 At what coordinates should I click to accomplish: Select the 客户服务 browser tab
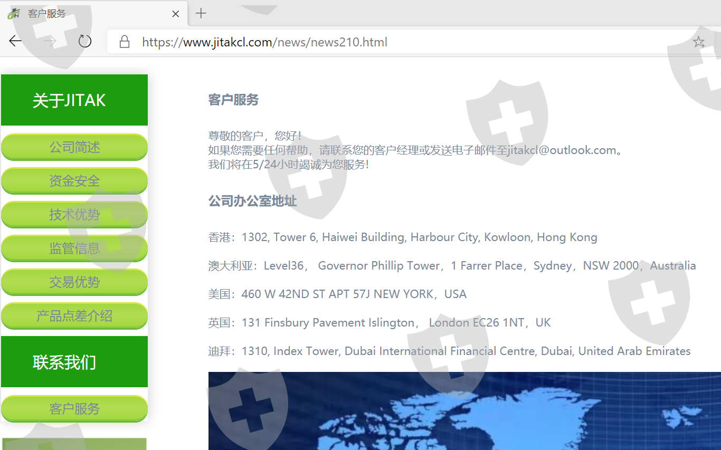pos(94,14)
